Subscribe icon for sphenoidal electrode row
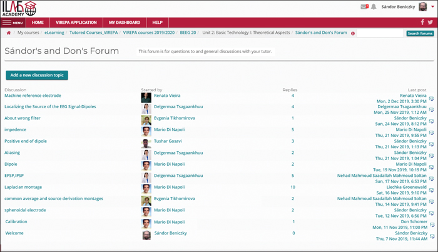The image size is (438, 252). point(431,213)
